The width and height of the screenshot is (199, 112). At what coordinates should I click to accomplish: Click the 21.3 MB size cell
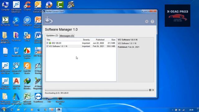tap(111, 43)
